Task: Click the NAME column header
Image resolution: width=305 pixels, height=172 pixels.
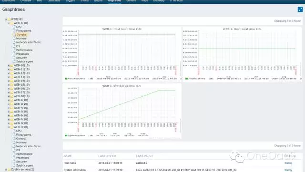Action: [x=68, y=156]
